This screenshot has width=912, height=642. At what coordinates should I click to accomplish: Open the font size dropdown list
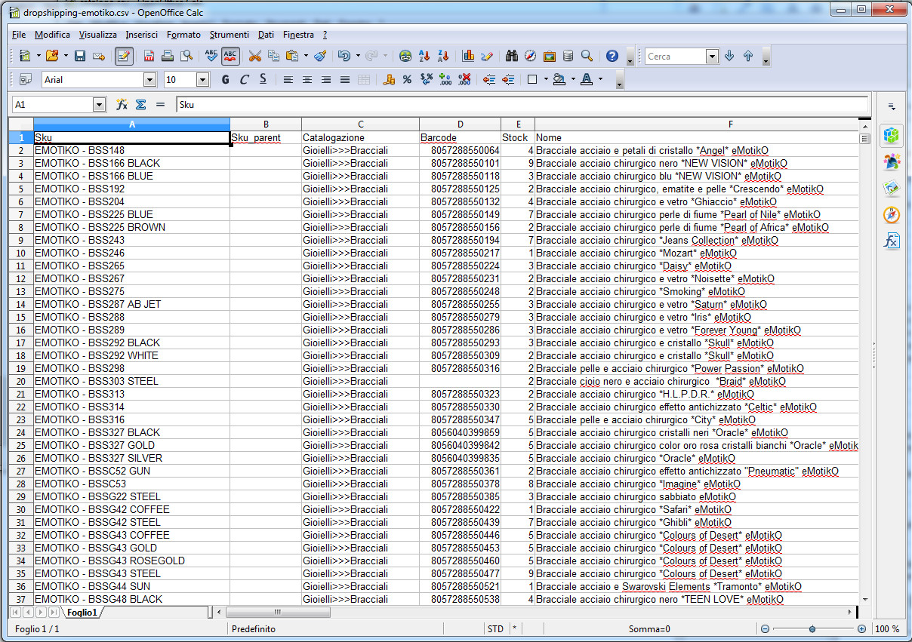[202, 80]
